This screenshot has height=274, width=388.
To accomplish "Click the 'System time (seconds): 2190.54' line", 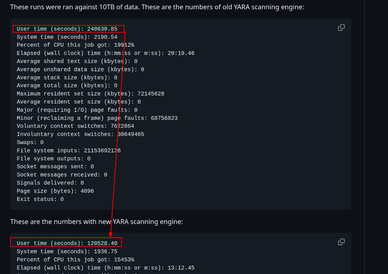I will pyautogui.click(x=67, y=37).
